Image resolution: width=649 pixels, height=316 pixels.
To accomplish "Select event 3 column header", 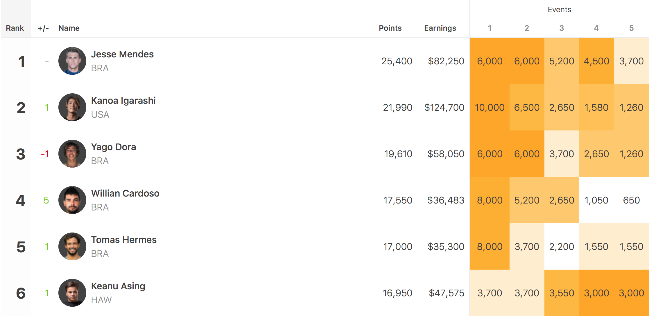I will pyautogui.click(x=562, y=28).
